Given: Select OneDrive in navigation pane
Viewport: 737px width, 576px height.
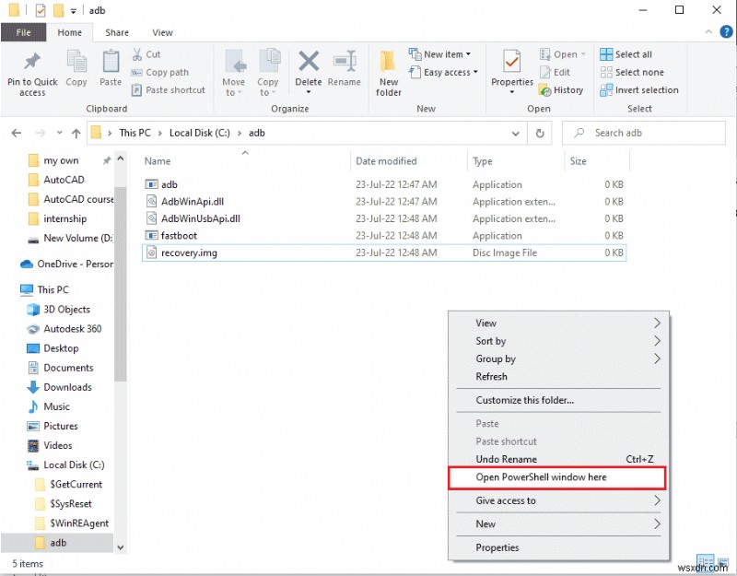Looking at the screenshot, I should 65,264.
